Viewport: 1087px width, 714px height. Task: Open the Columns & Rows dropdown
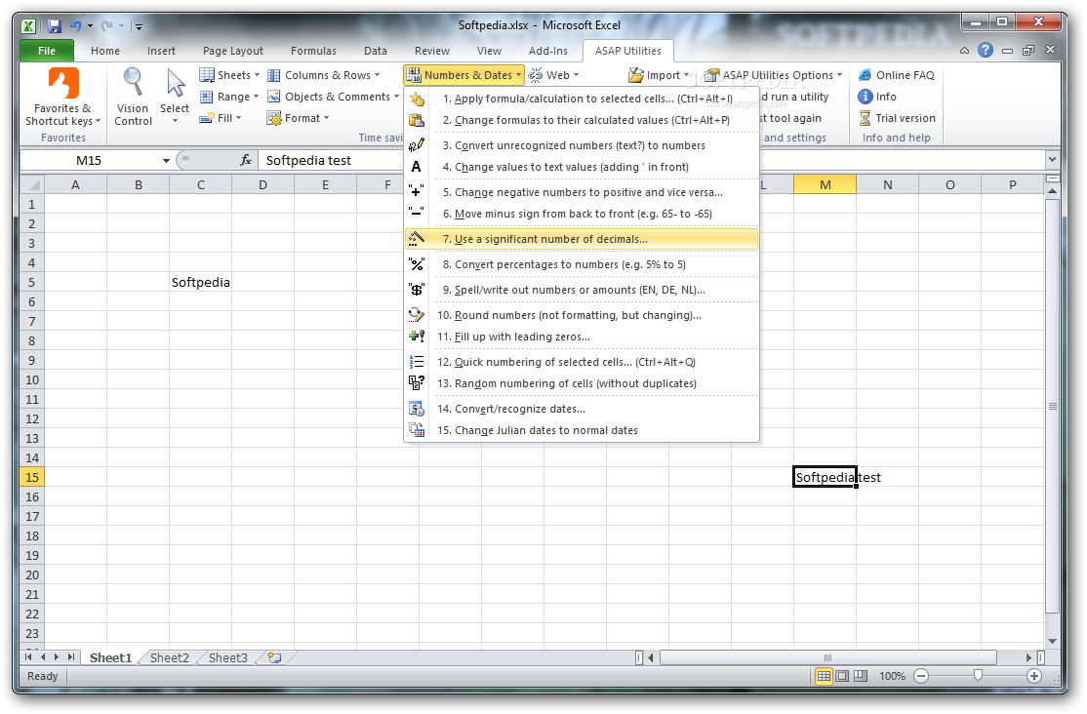coord(324,75)
